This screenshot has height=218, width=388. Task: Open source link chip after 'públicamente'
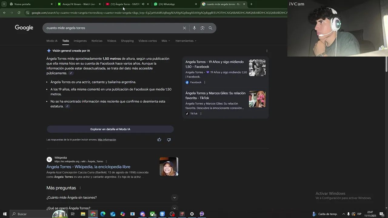pyautogui.click(x=71, y=73)
